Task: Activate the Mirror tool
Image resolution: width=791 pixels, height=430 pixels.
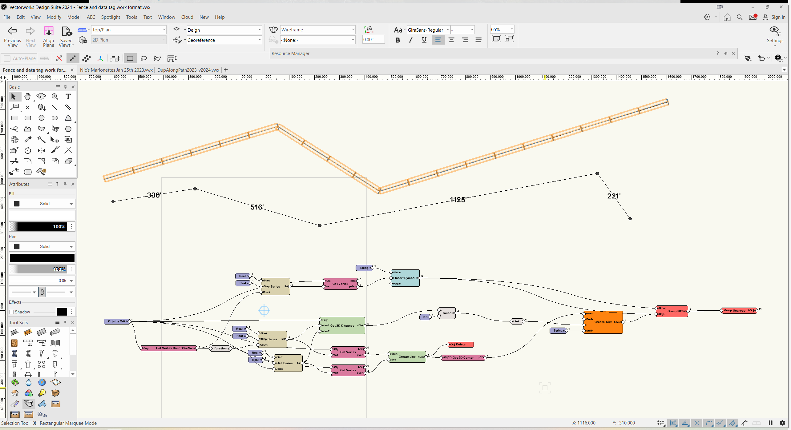Action: 41,150
